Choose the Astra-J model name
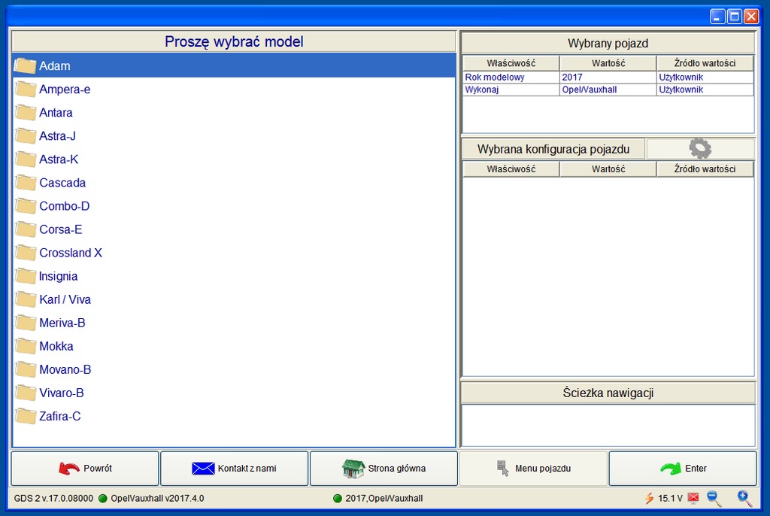The image size is (770, 516). [57, 136]
